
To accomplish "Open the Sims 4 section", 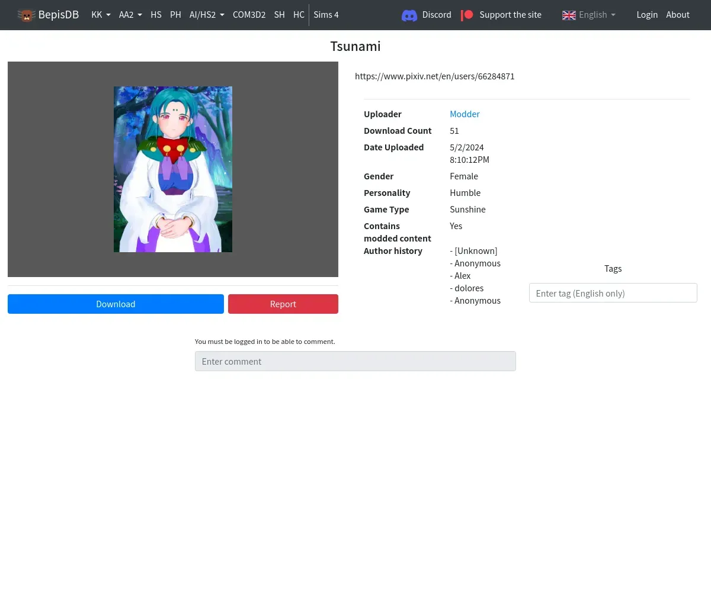I will click(326, 15).
